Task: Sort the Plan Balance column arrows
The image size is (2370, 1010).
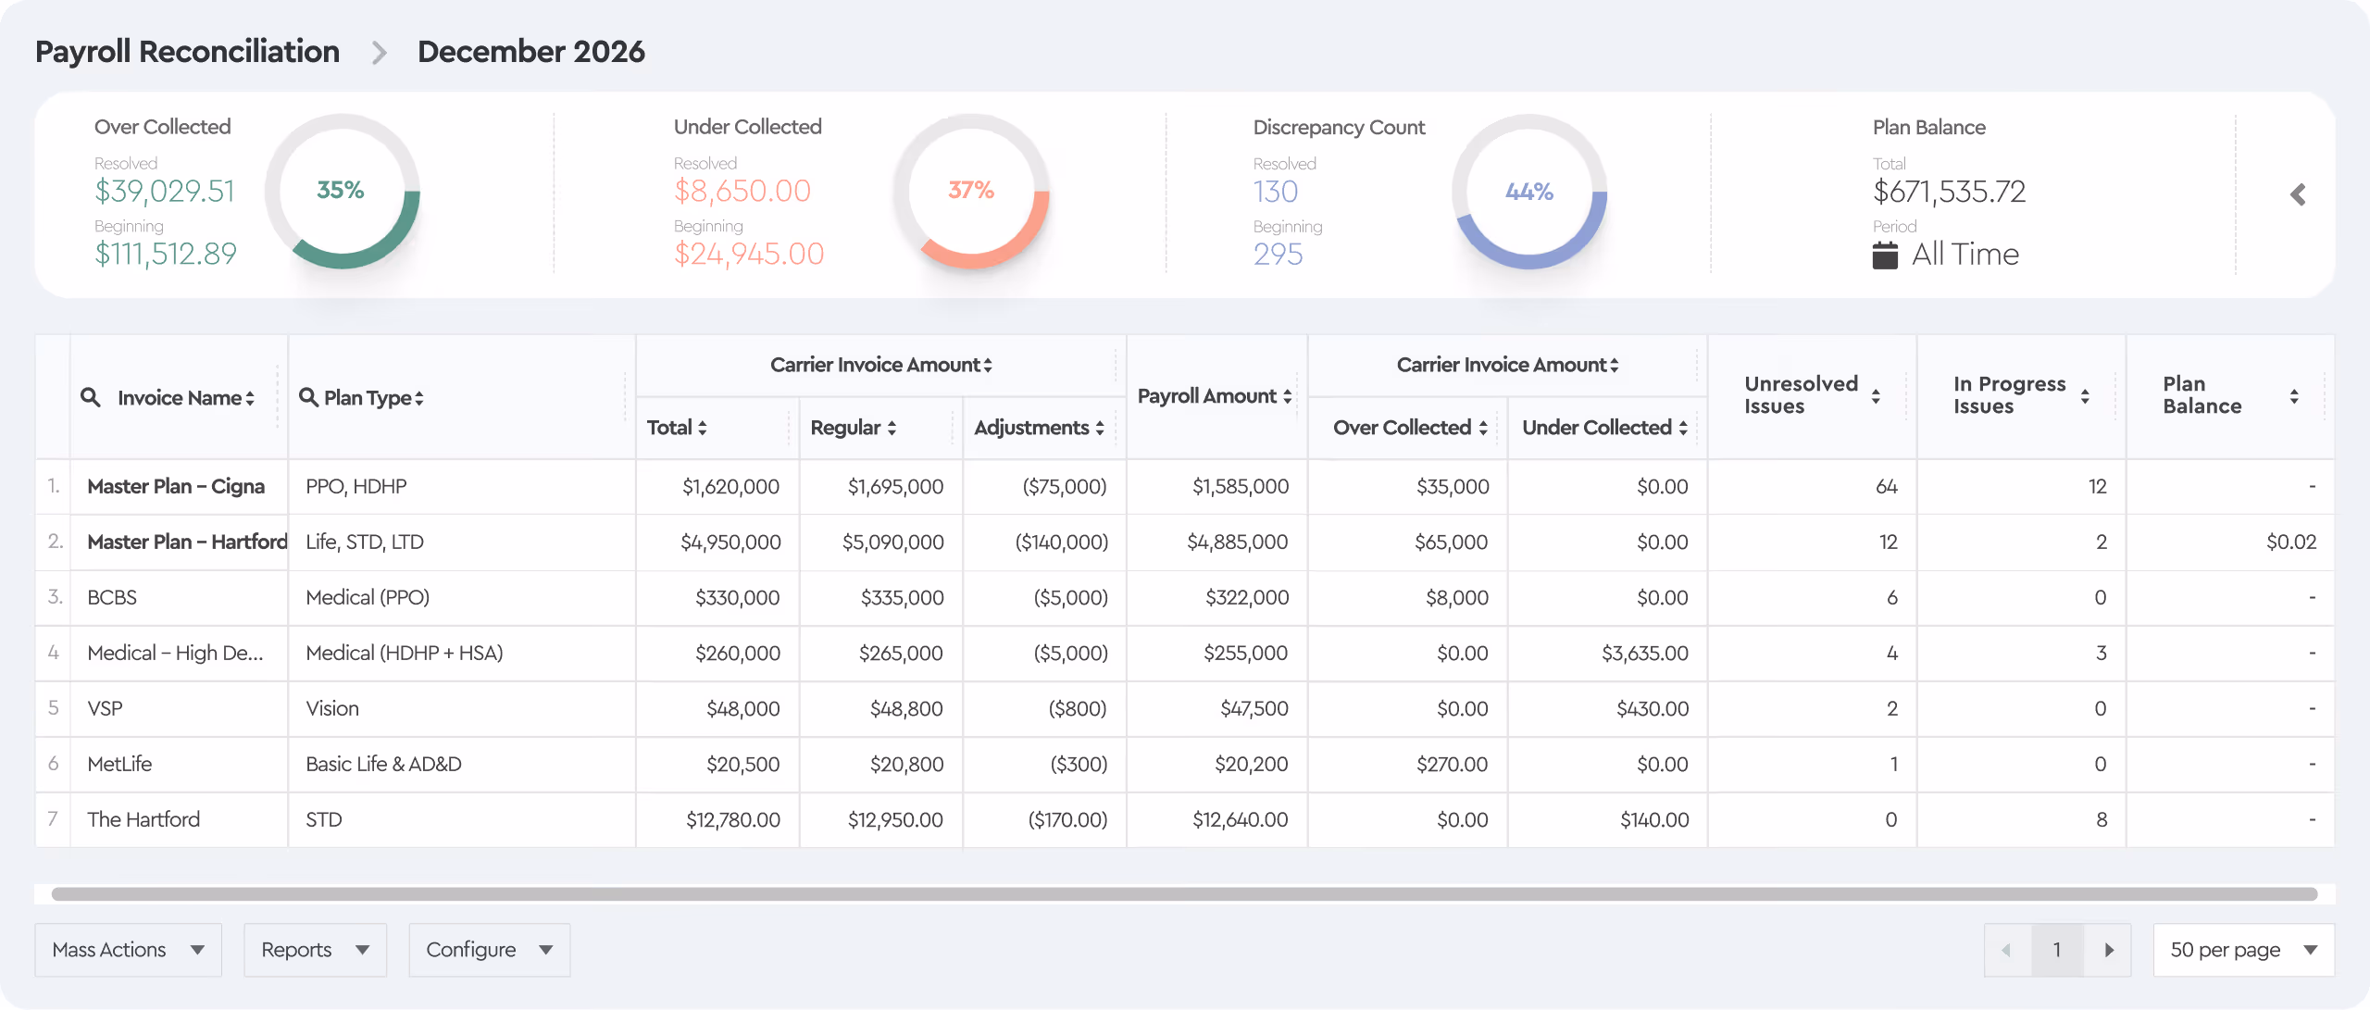Action: click(x=2294, y=396)
